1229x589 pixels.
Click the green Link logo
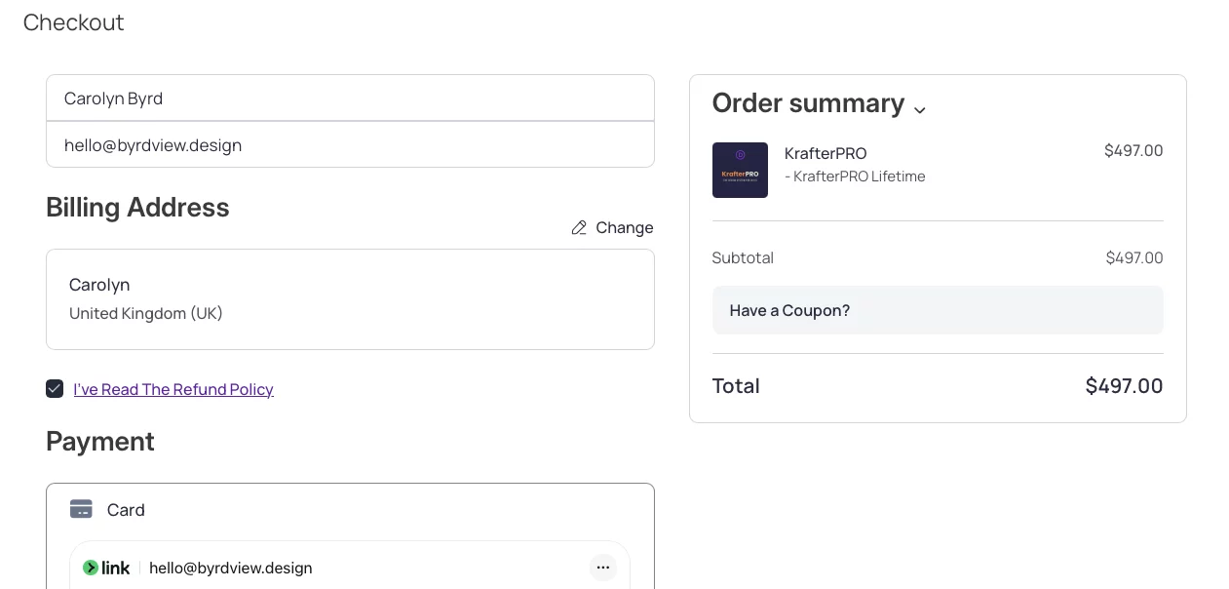point(106,568)
